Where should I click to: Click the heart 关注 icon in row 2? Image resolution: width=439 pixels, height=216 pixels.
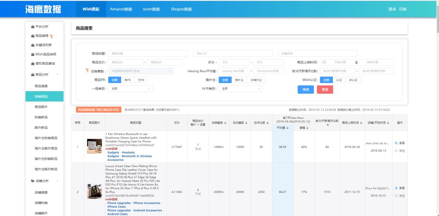point(396,196)
